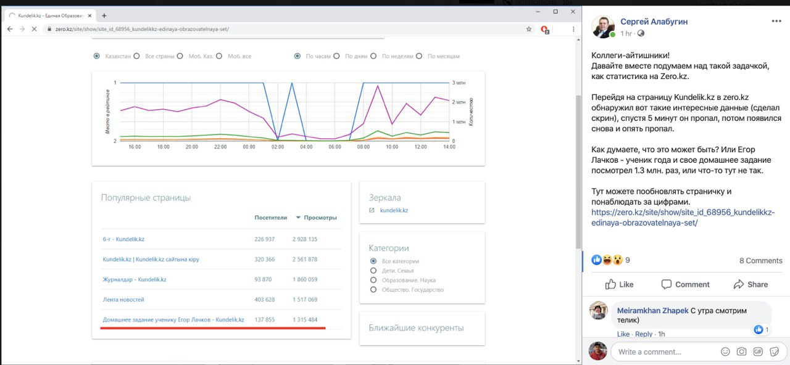This screenshot has height=365, width=790.
Task: Select the Казахстан radio button
Action: pos(97,56)
